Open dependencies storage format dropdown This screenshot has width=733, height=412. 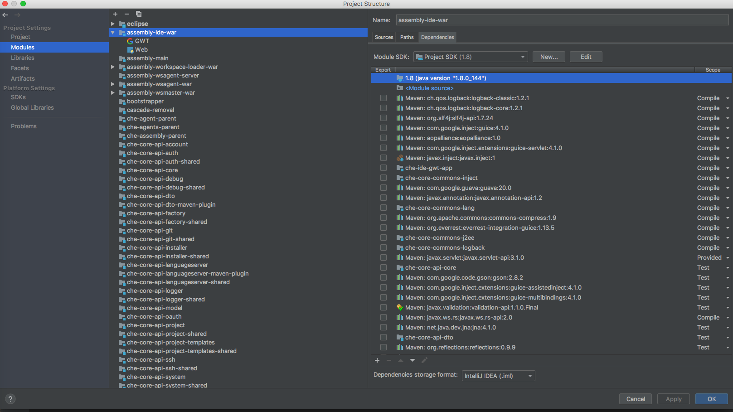[499, 376]
